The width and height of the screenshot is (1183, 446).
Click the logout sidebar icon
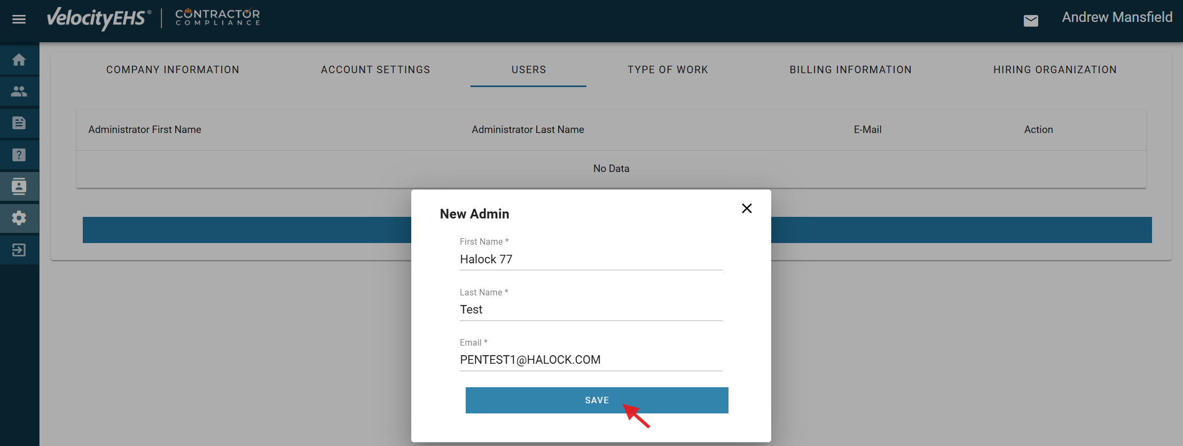click(19, 250)
